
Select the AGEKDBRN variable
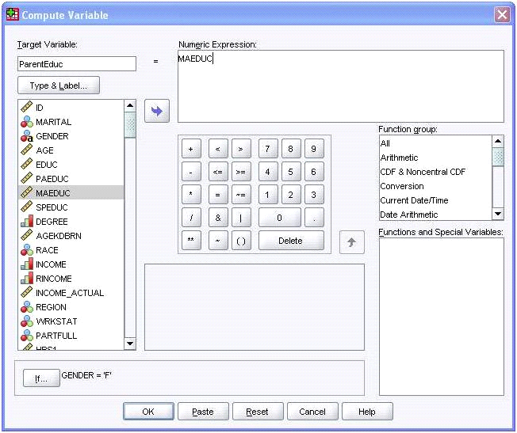[71, 236]
